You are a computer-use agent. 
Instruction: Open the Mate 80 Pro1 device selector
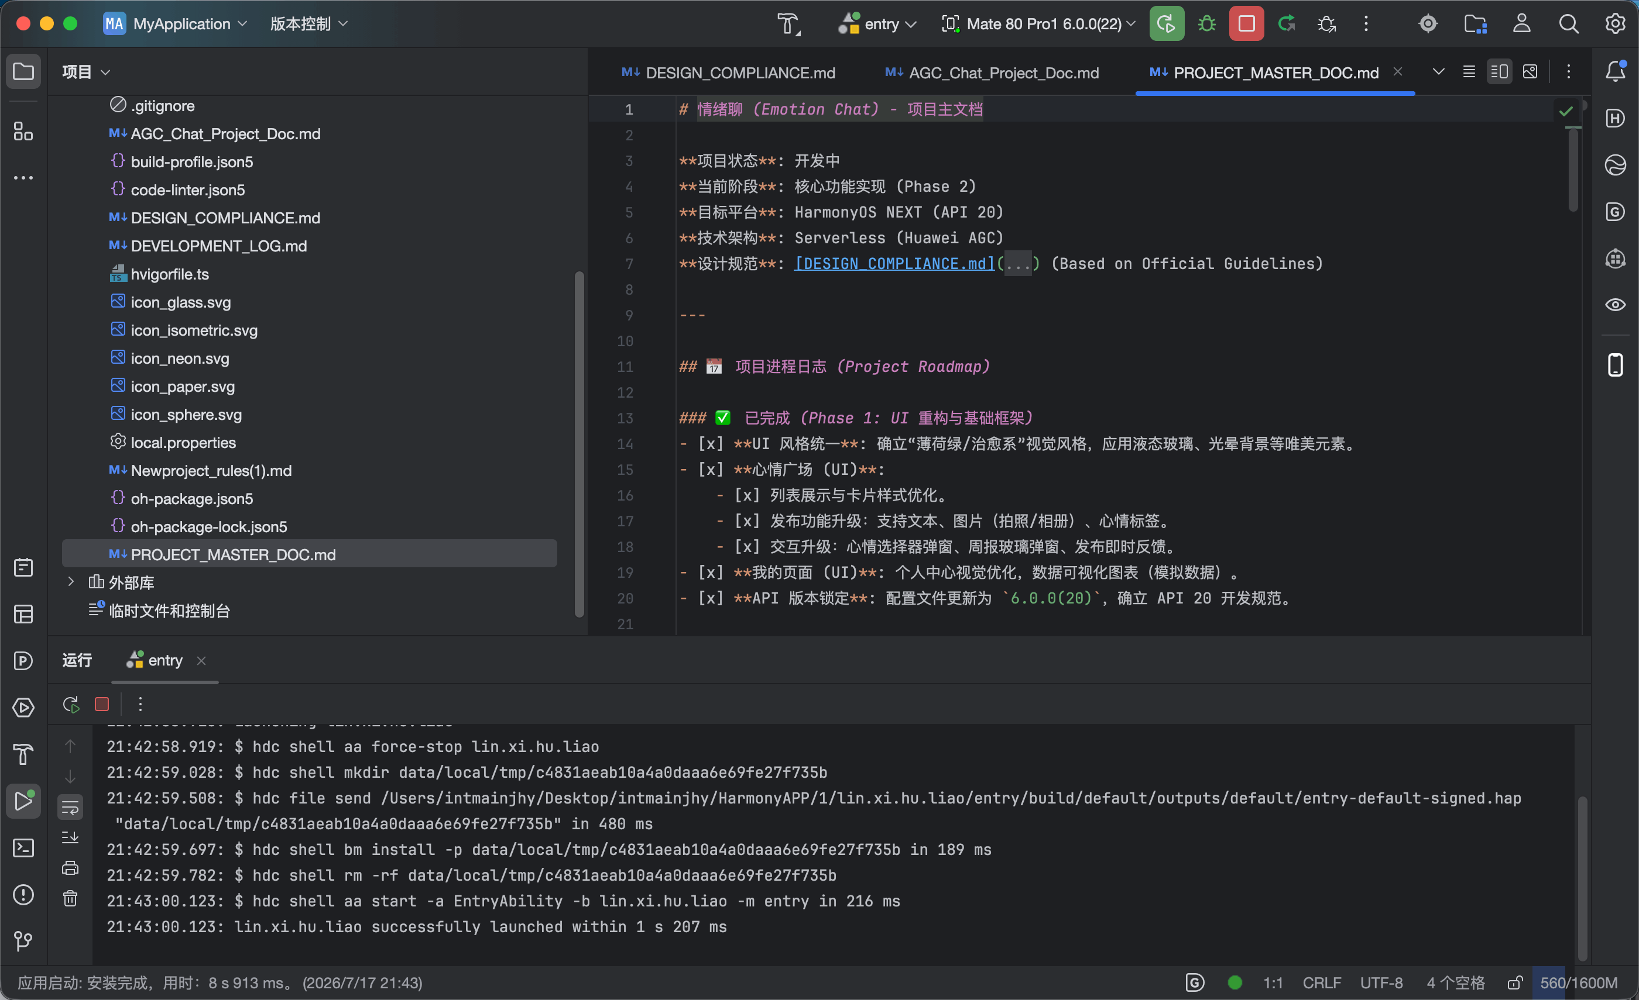(1038, 24)
